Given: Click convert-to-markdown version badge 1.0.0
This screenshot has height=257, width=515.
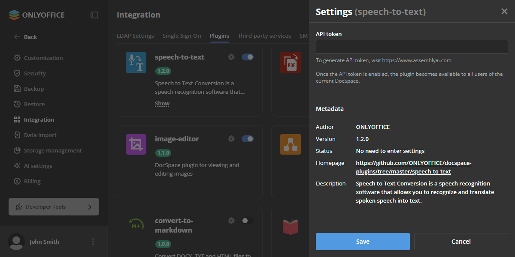Looking at the screenshot, I should point(164,244).
